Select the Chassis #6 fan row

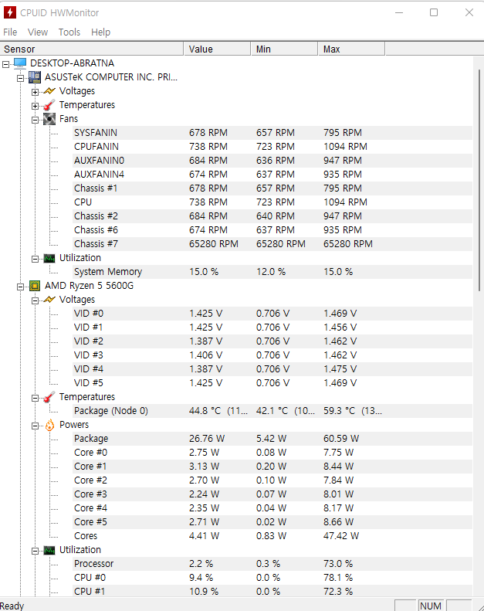point(272,230)
